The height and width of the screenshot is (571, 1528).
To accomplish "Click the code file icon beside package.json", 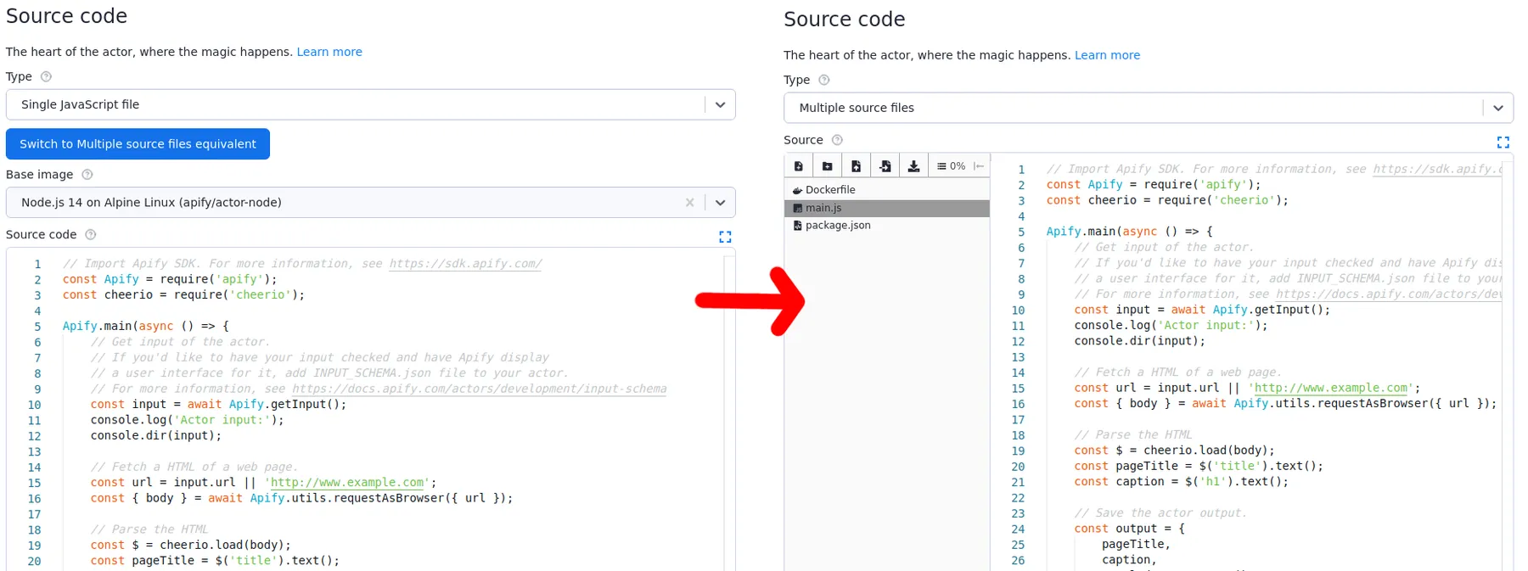I will tap(797, 226).
